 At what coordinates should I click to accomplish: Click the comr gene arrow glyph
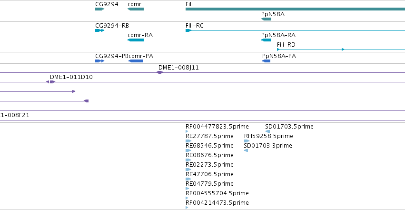(136, 9)
